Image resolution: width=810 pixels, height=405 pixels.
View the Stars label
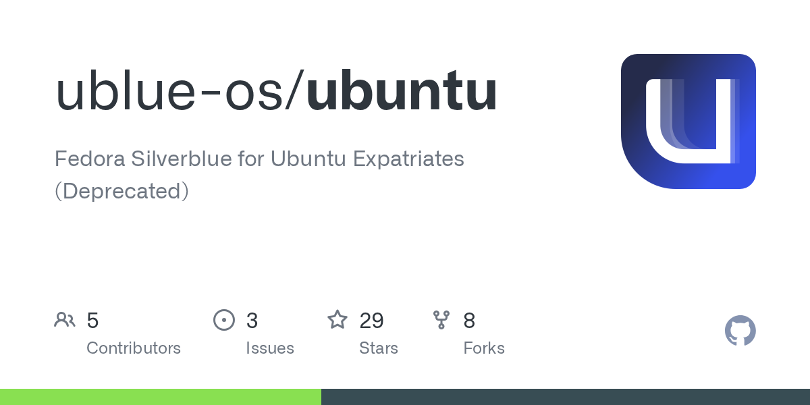[379, 348]
